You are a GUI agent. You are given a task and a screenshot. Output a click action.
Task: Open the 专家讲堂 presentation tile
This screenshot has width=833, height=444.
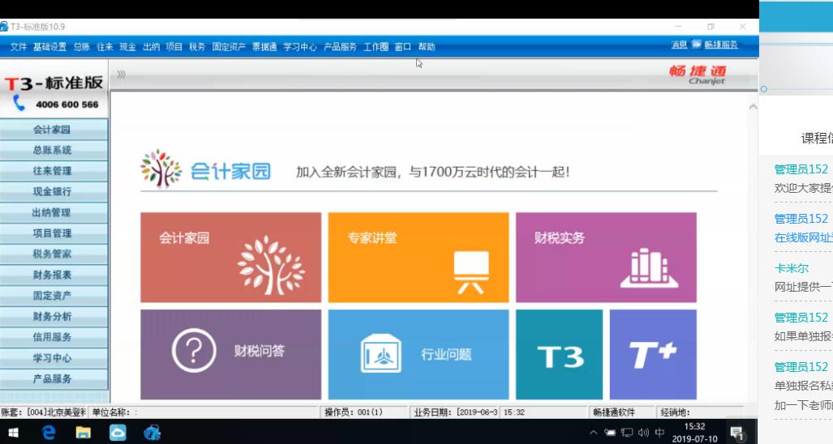click(x=418, y=258)
